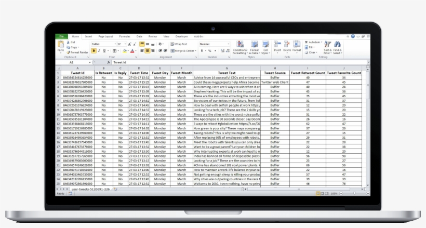Open the Cell Styles gallery
The image size is (426, 228).
pyautogui.click(x=265, y=48)
